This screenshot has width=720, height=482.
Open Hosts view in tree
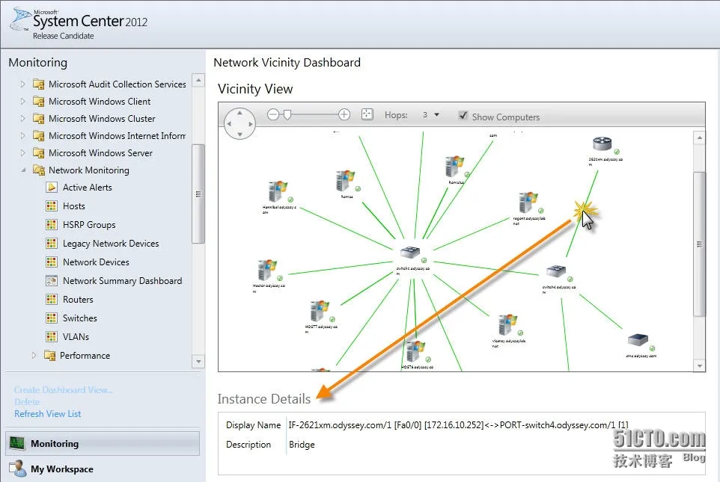pyautogui.click(x=73, y=206)
